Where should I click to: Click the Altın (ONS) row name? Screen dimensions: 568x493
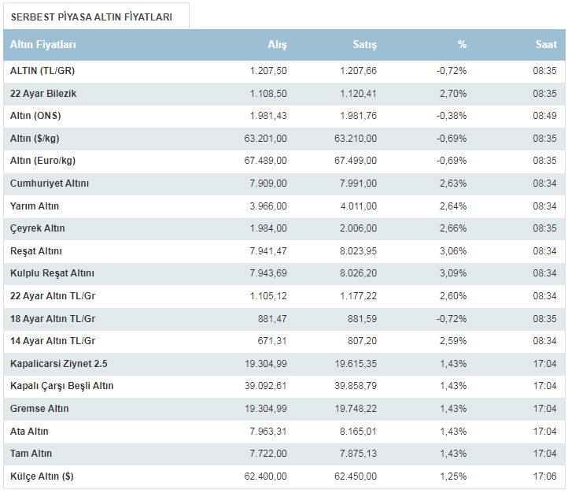point(35,116)
